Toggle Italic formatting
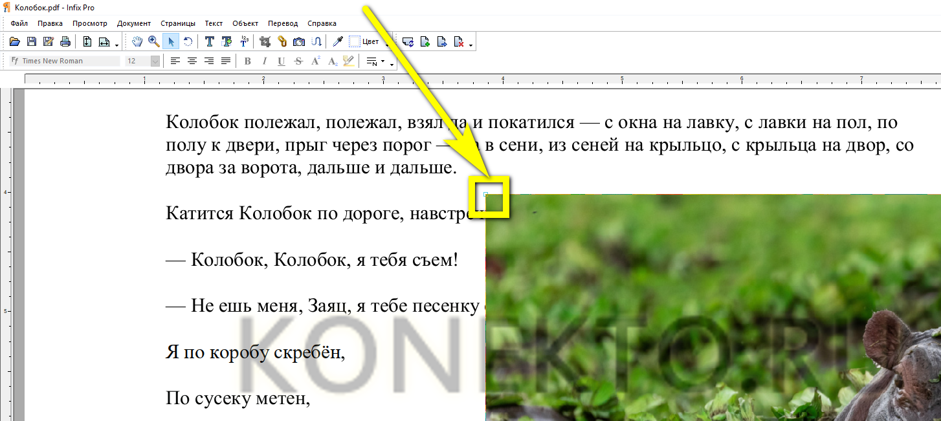The image size is (941, 421). (264, 61)
